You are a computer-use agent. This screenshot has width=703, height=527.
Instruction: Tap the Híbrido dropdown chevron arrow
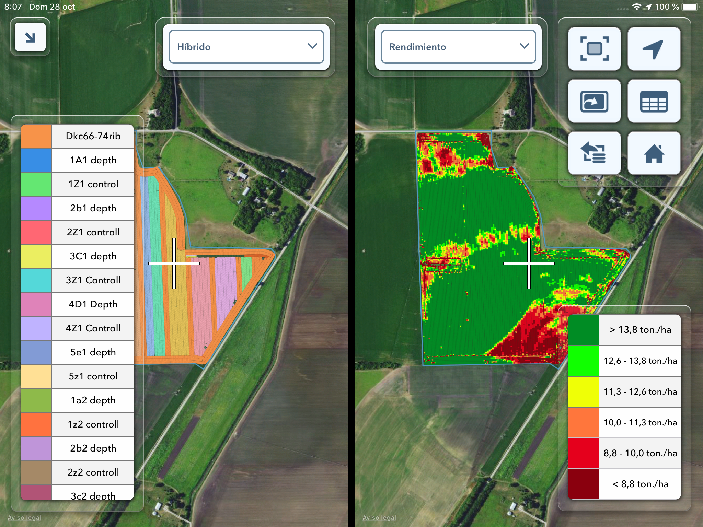pyautogui.click(x=312, y=46)
